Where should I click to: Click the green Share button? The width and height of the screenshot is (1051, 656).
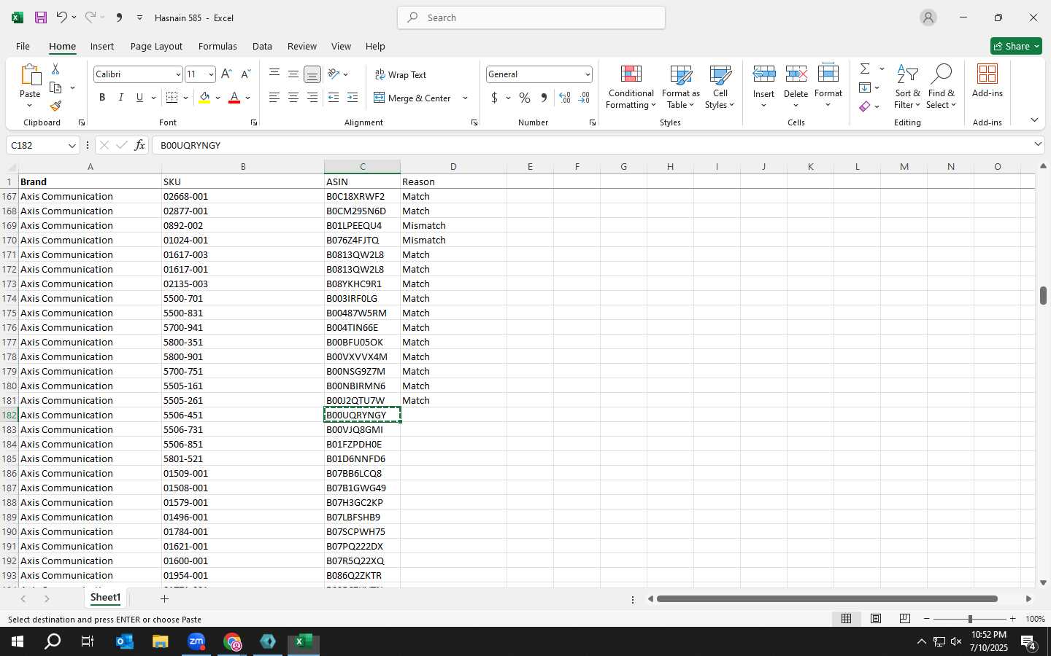pos(1016,46)
